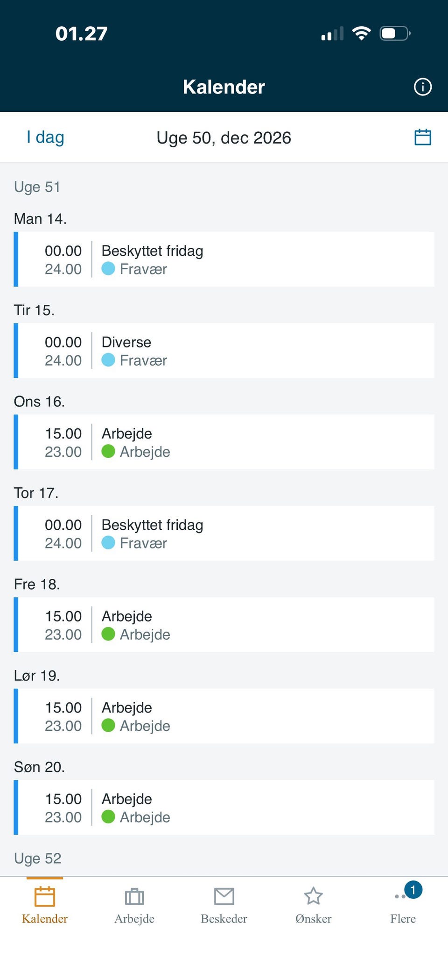
Task: Open Tuesday 15 Diverse absence entry
Action: pos(224,351)
